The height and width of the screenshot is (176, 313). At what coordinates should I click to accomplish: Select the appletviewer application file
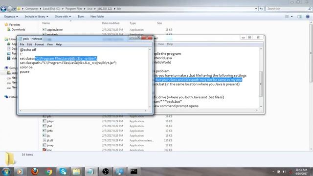point(55,30)
